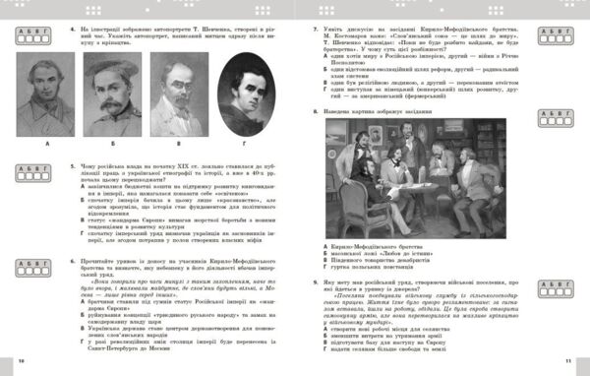590x376 pixels.
Task: Select Shevchenko self-portrait labeled А
Action: tap(45, 94)
